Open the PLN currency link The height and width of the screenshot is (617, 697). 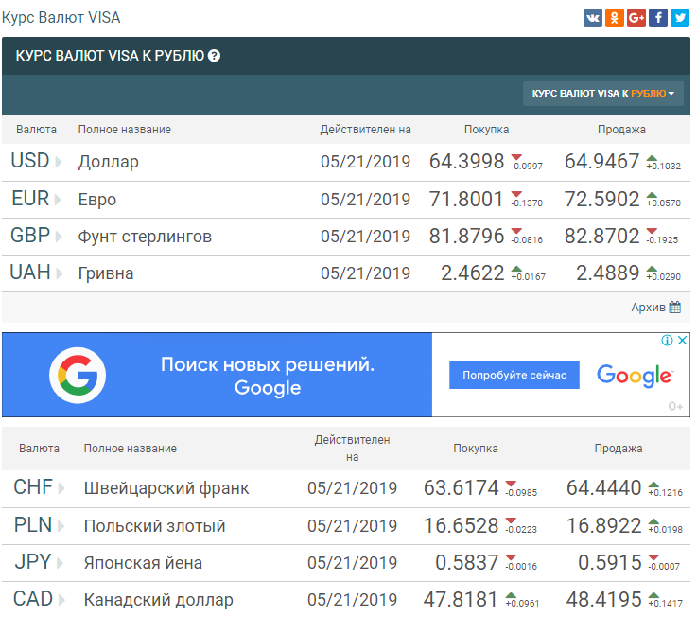tap(33, 525)
